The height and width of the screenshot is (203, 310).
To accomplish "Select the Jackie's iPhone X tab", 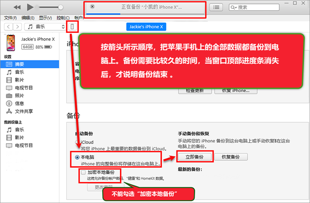I will [146, 27].
